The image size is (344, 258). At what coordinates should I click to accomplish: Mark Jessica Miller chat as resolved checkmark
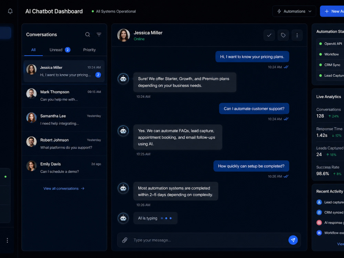[x=269, y=35]
